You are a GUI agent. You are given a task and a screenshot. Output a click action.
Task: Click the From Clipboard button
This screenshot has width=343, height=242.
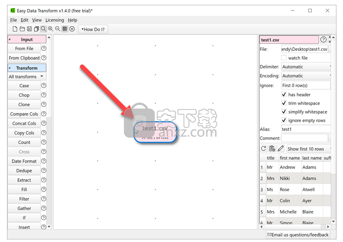(x=24, y=58)
